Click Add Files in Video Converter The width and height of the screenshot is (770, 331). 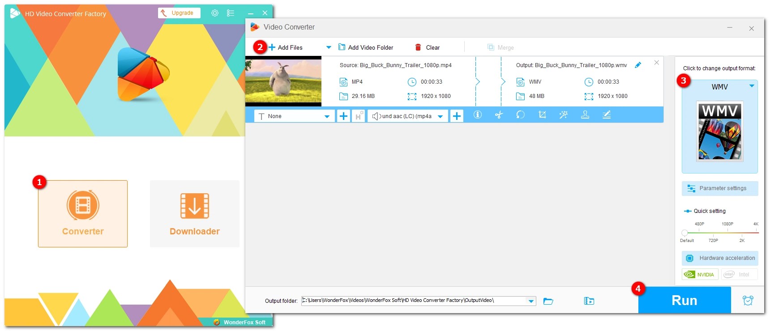click(285, 47)
